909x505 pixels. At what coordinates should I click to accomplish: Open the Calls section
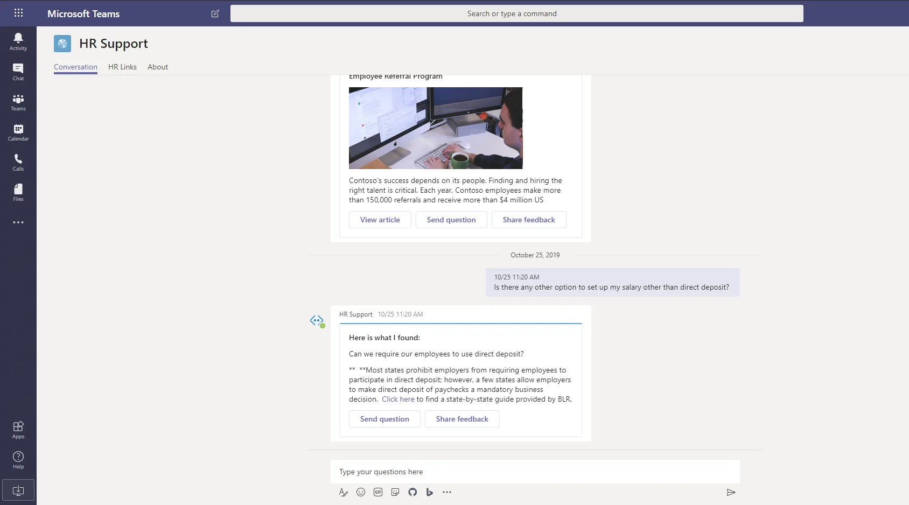click(18, 162)
